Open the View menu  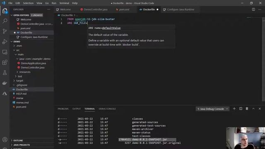pyautogui.click(x=39, y=3)
